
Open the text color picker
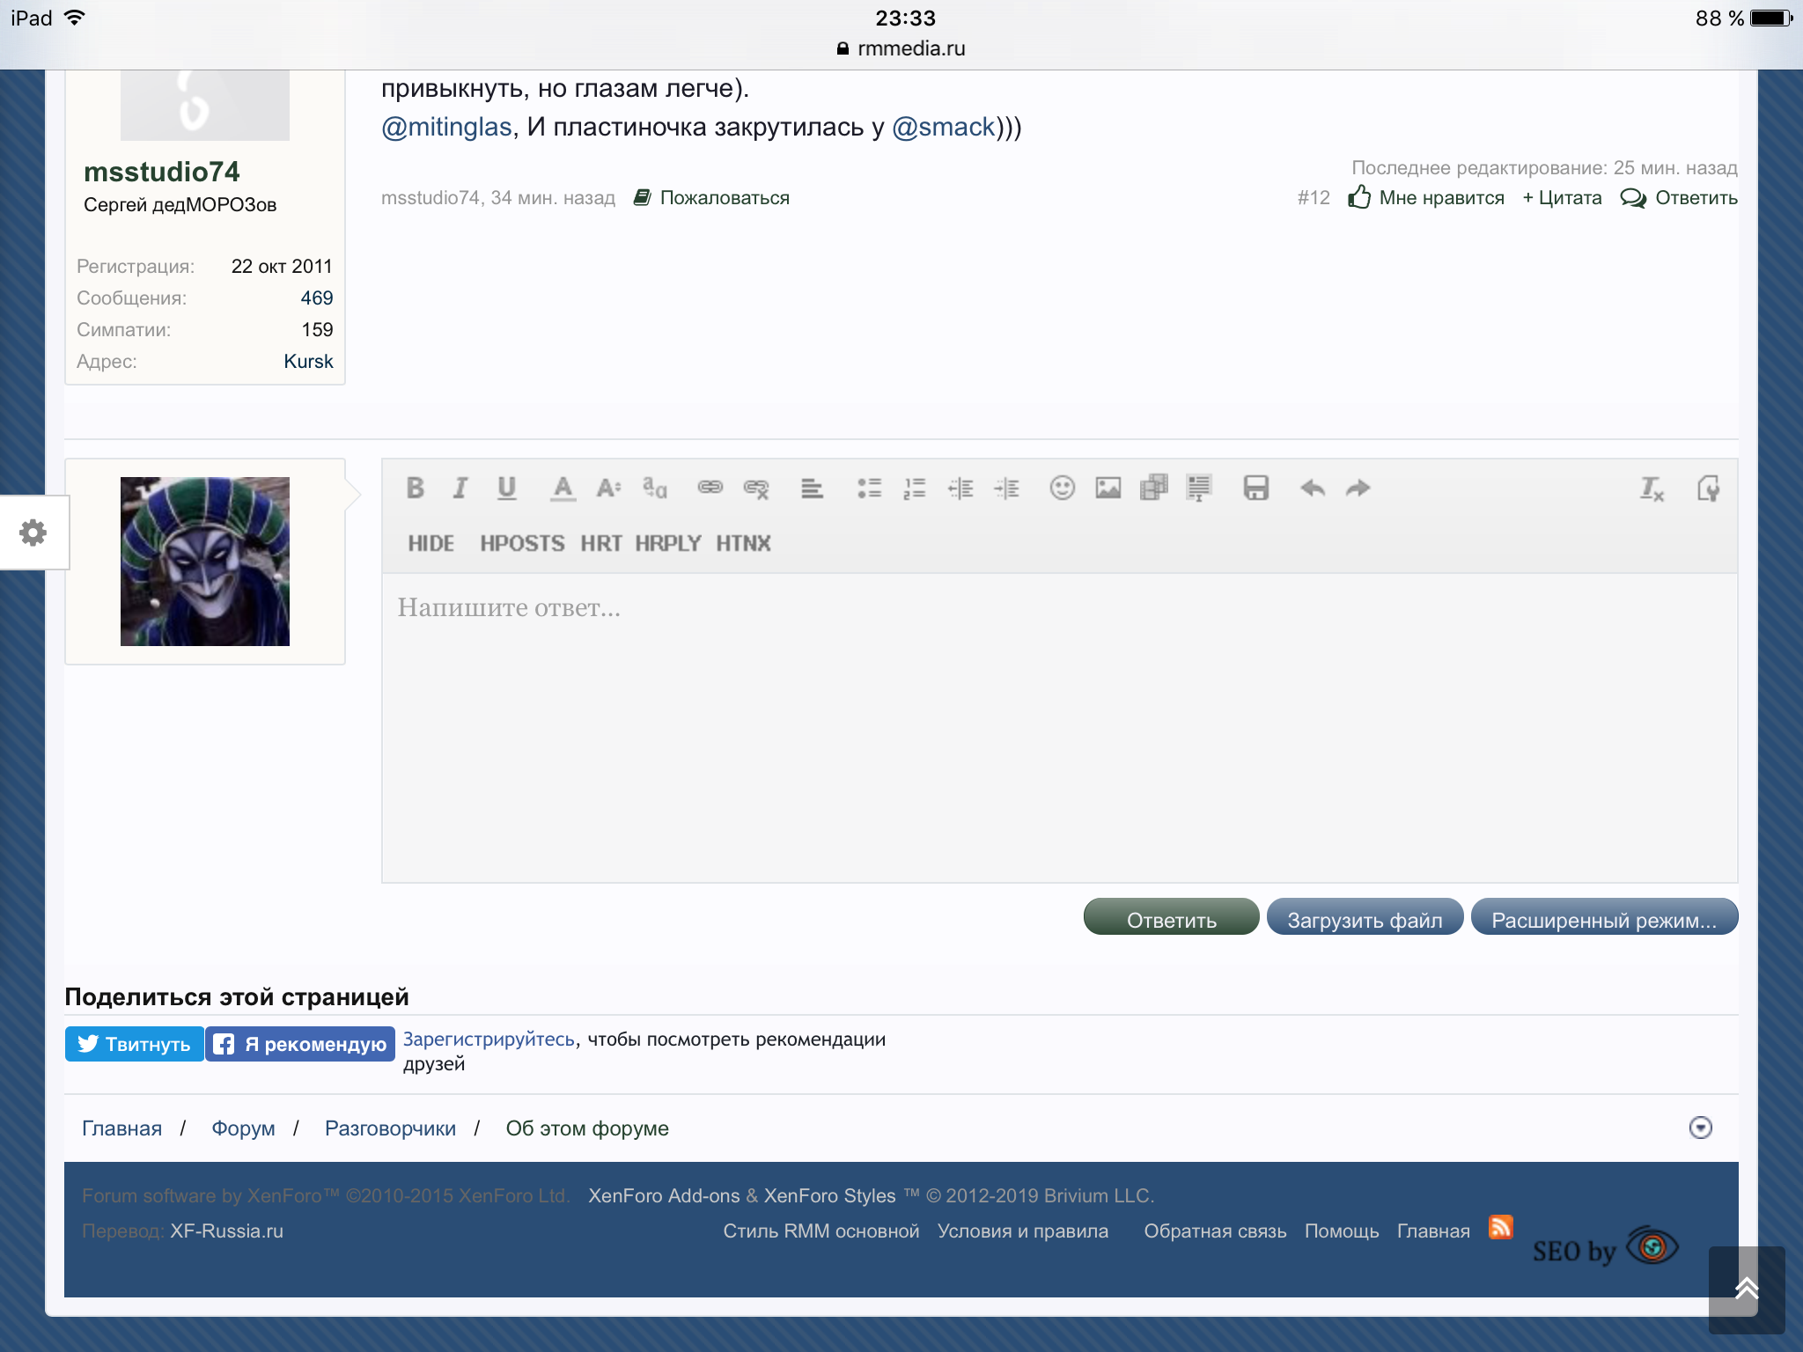point(563,488)
